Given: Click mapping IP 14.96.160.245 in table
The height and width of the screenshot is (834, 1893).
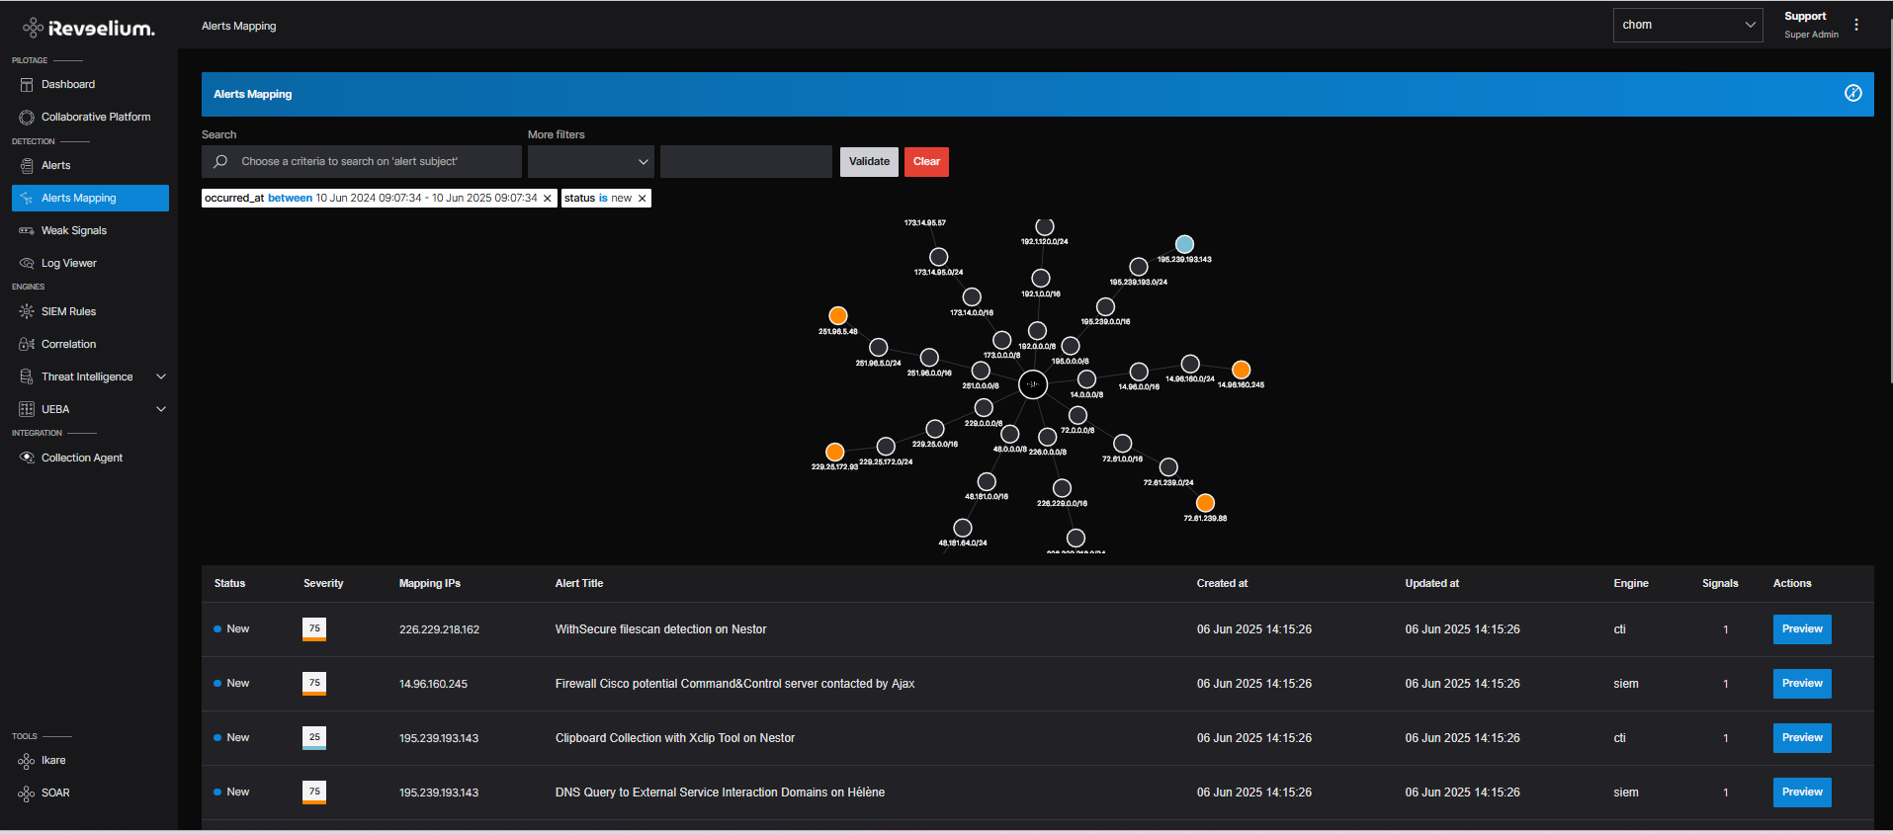Looking at the screenshot, I should click(x=433, y=684).
